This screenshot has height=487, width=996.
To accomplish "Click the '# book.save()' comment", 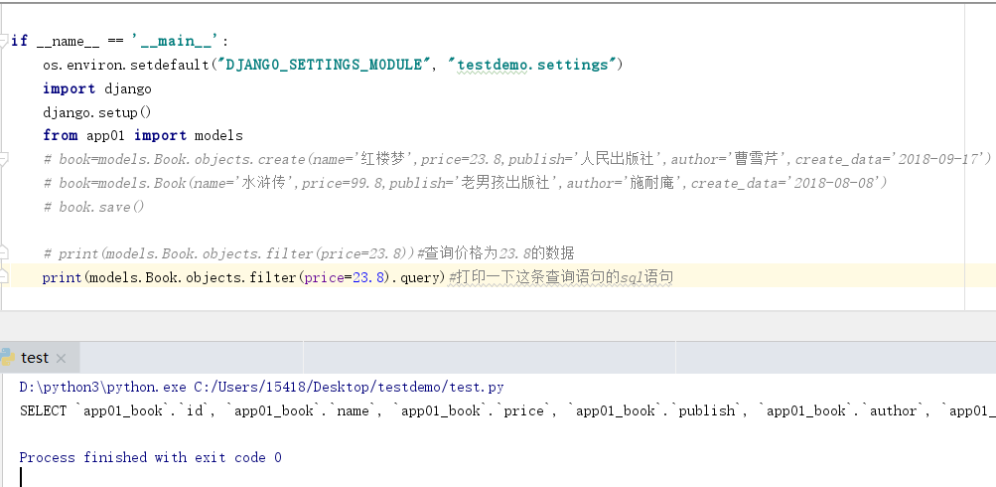I will click(94, 207).
